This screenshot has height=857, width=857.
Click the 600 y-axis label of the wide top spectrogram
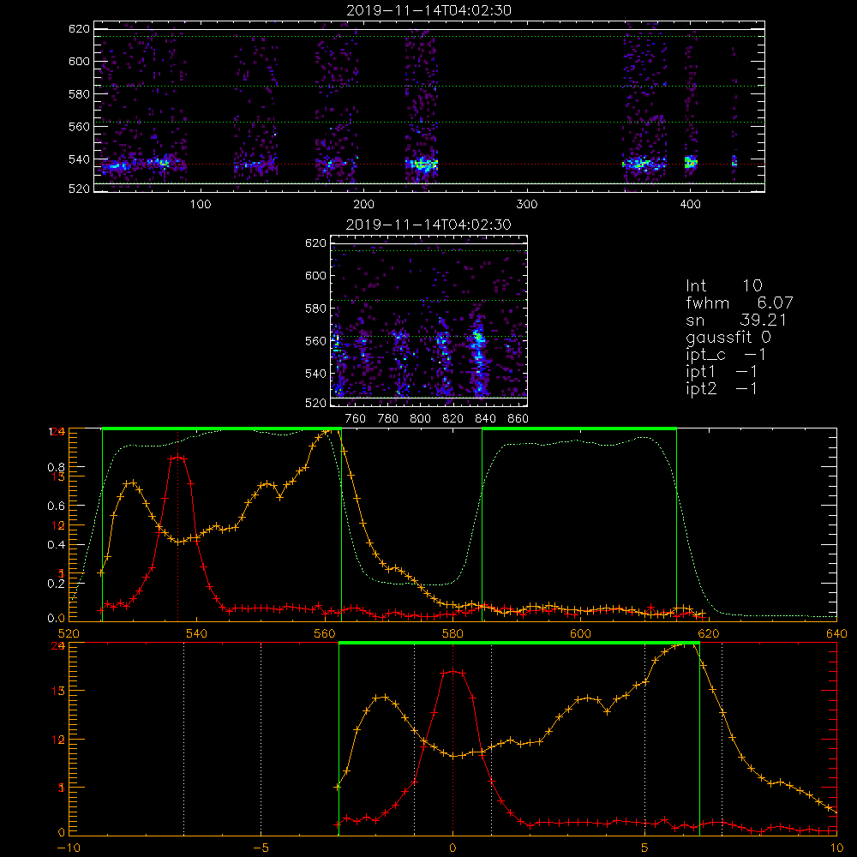(79, 61)
